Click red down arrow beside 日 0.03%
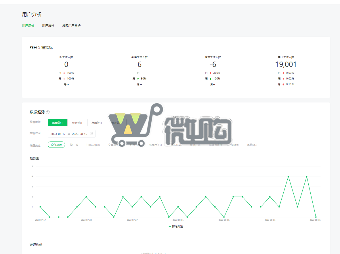Image resolution: width=340 pixels, height=254 pixels. click(283, 73)
